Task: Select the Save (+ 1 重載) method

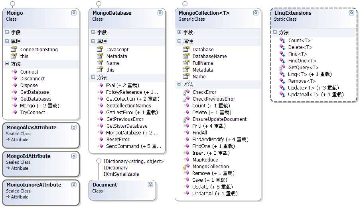Action: tap(210, 180)
